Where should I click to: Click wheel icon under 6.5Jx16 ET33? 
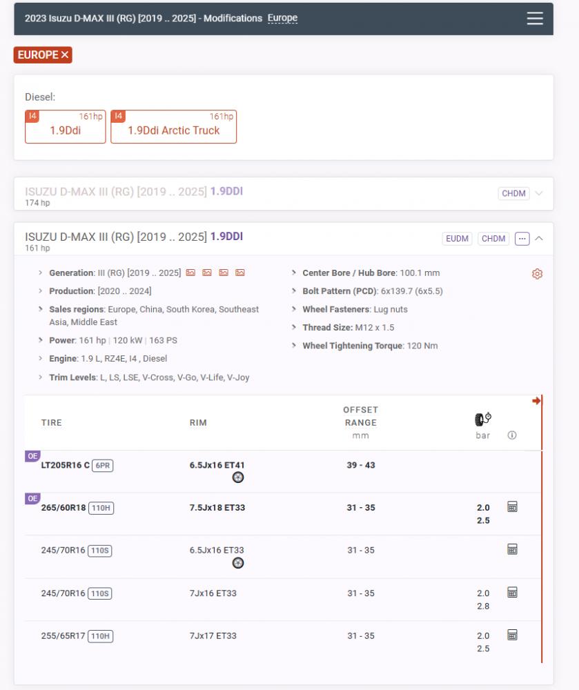(x=237, y=563)
